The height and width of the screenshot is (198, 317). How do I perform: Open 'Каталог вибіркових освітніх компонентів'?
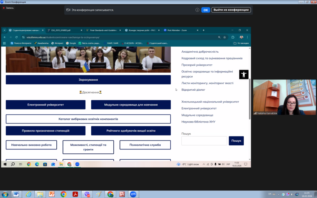(88, 119)
